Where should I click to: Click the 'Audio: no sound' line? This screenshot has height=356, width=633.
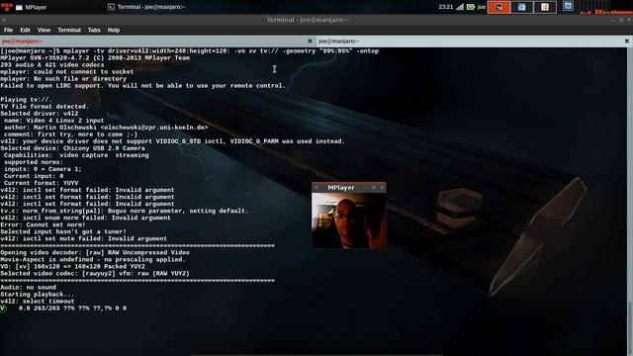tap(29, 288)
